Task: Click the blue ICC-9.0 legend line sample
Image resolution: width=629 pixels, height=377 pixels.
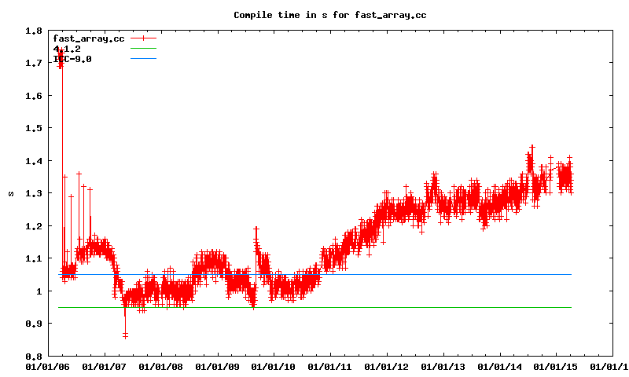Action: coord(144,59)
